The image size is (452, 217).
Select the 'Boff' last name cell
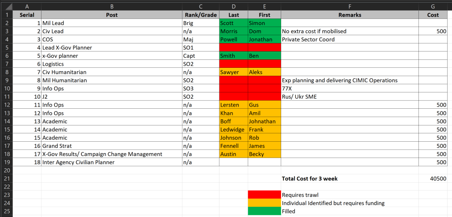[234, 121]
